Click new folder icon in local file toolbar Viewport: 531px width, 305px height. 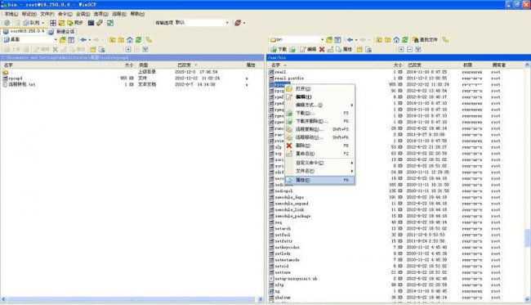point(93,50)
